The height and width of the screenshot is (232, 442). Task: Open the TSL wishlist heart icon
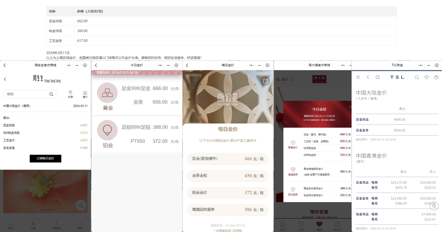click(x=426, y=77)
